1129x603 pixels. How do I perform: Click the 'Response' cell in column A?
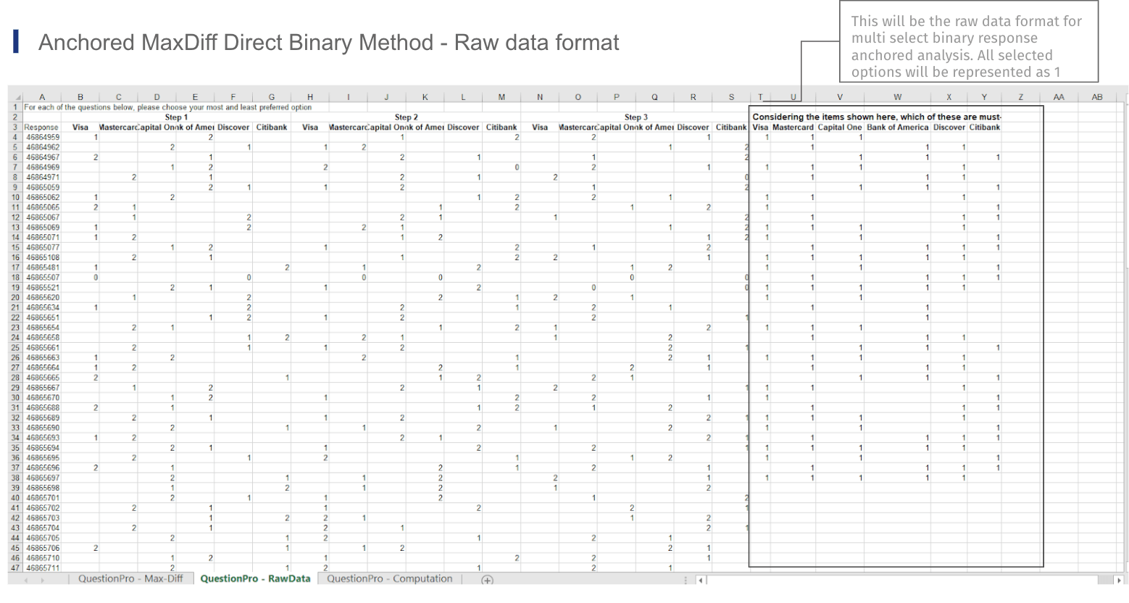[x=42, y=127]
